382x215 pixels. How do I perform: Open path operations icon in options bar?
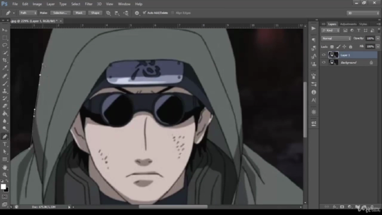tap(109, 13)
